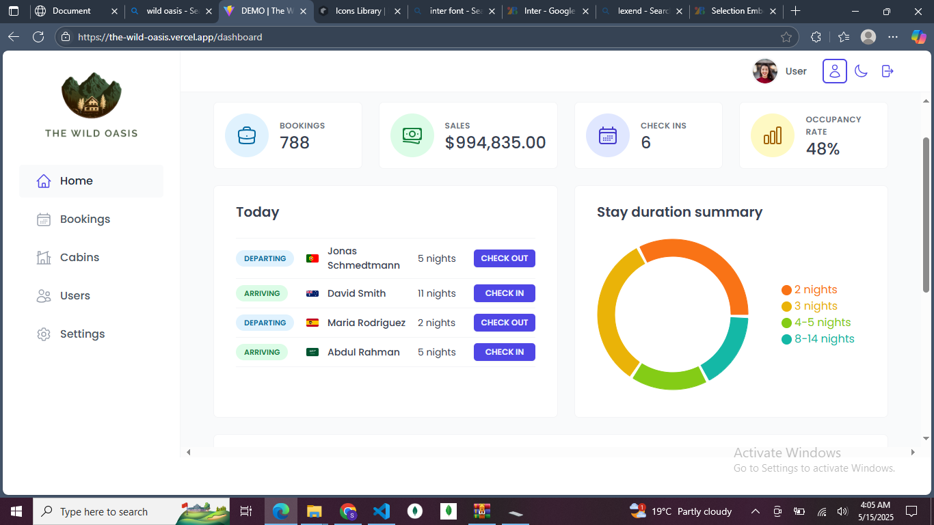Viewport: 934px width, 525px height.
Task: Click the user avatar photo
Action: (x=765, y=71)
